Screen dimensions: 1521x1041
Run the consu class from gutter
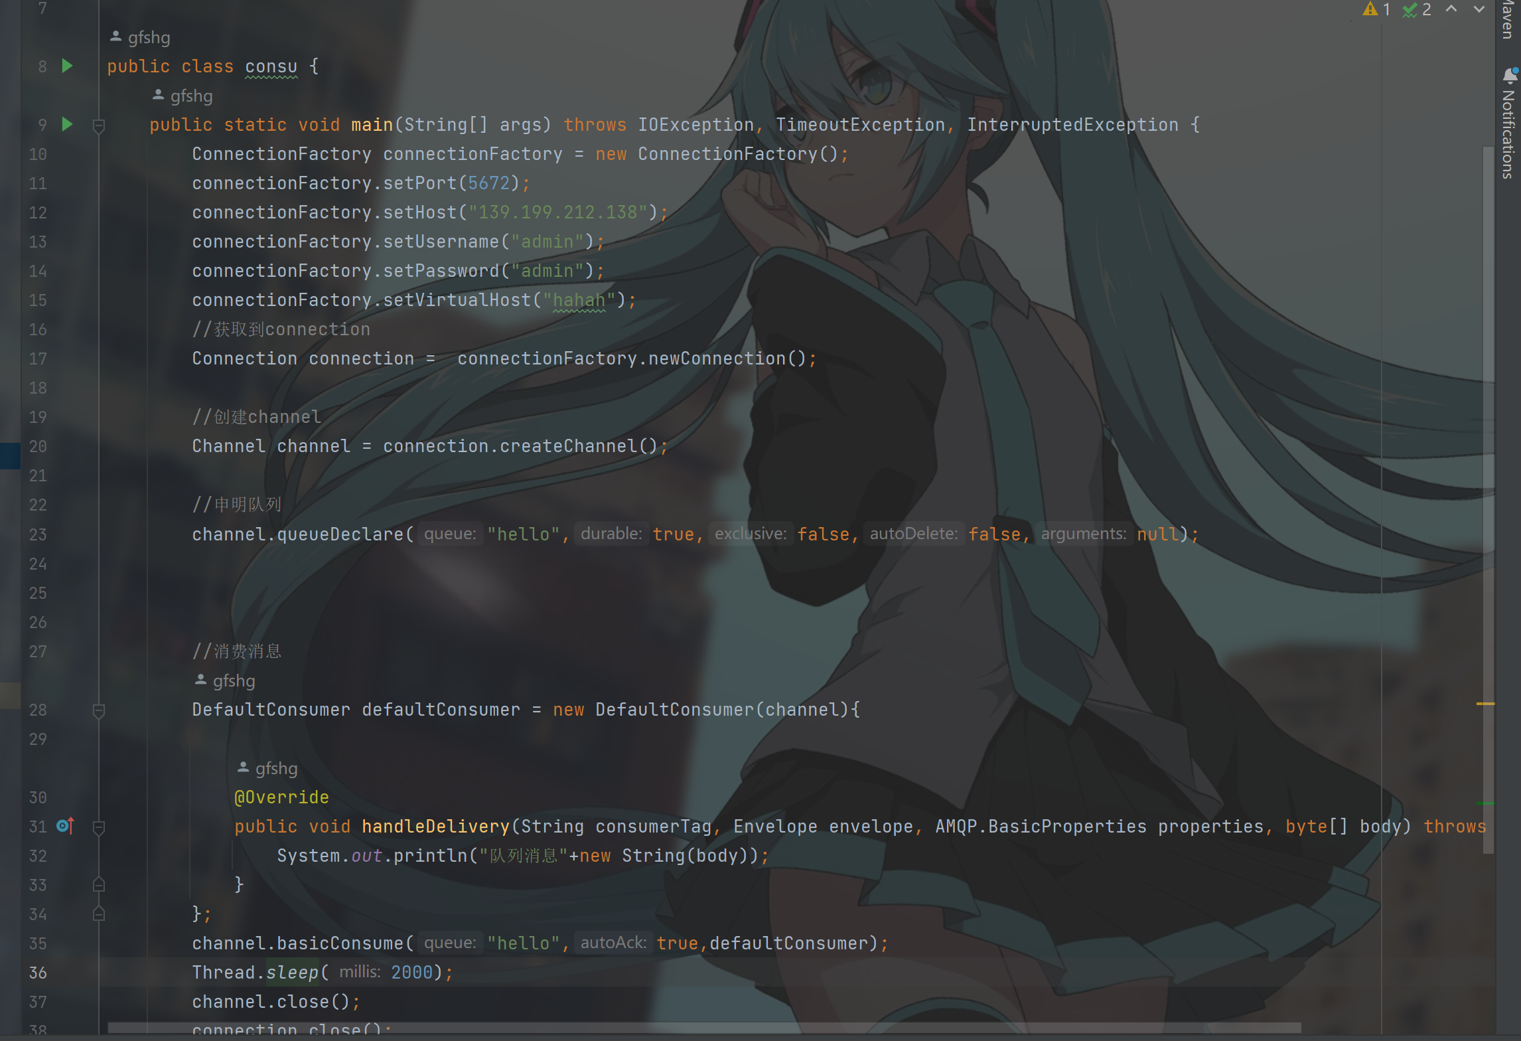(x=67, y=66)
